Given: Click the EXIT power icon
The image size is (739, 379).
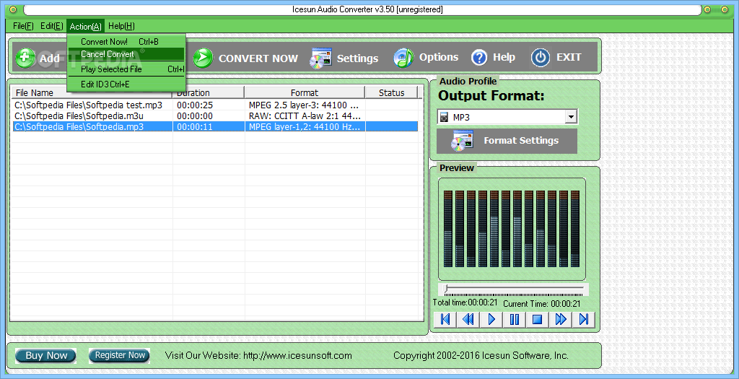Looking at the screenshot, I should point(540,58).
